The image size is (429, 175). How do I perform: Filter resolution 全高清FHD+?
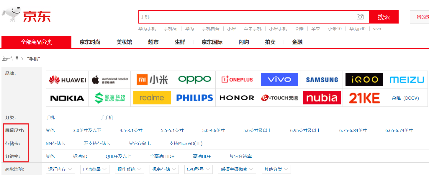click(162, 156)
